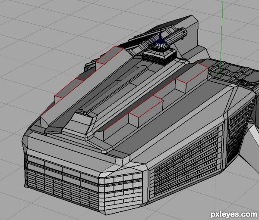Click the blue pivot gizmo atop the turret
The height and width of the screenshot is (220, 259).
coord(161,40)
